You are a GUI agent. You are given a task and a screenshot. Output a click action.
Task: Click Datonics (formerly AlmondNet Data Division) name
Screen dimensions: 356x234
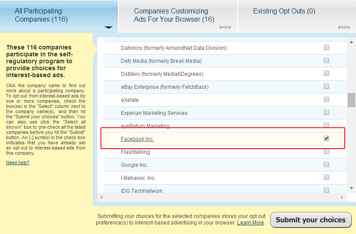pos(174,48)
